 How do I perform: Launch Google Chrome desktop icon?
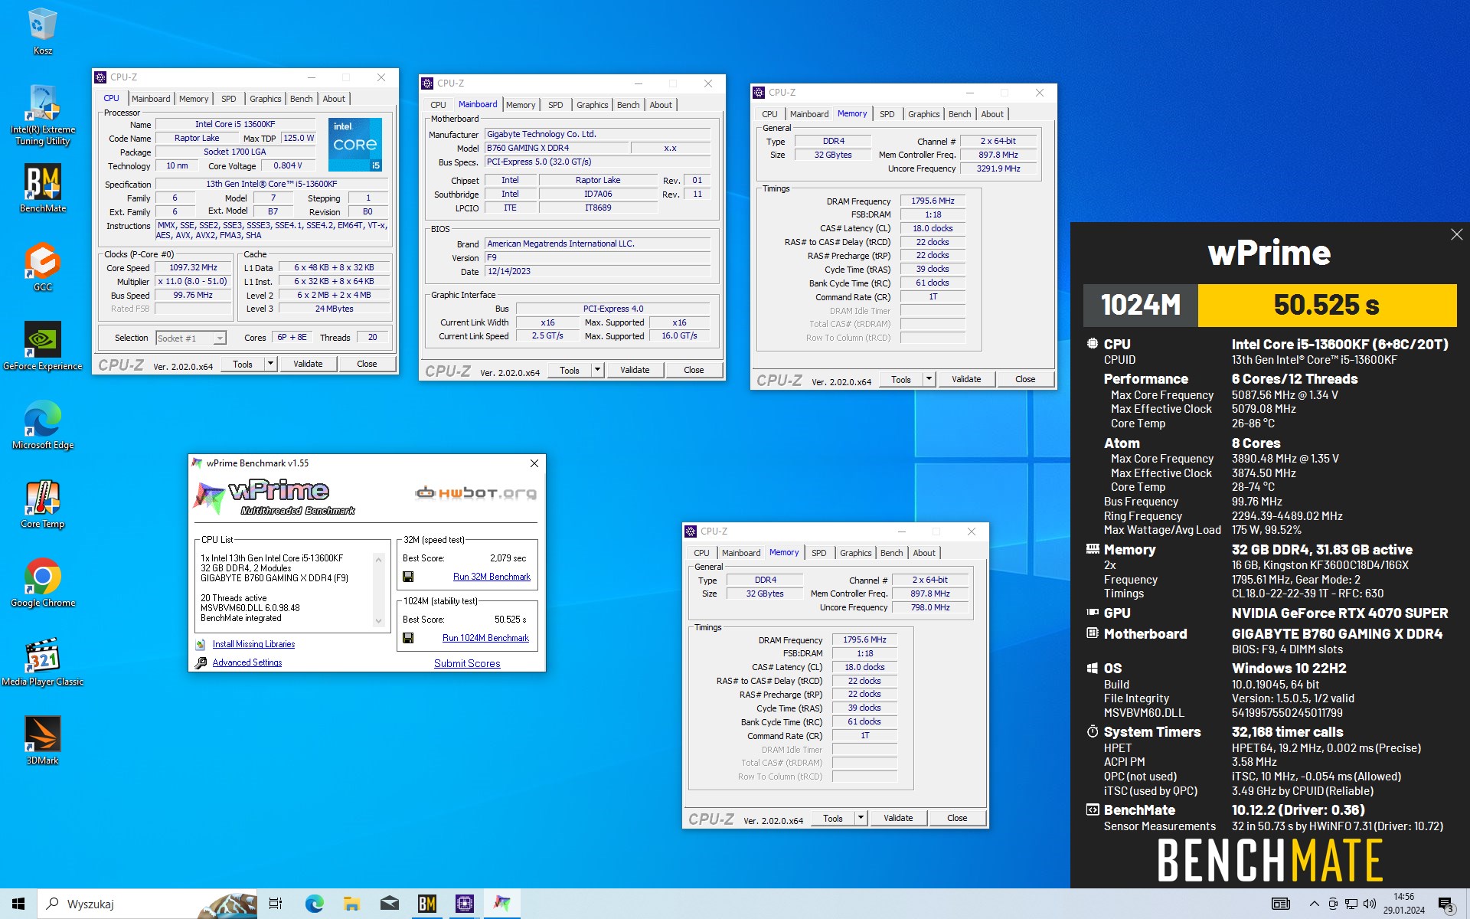point(43,583)
